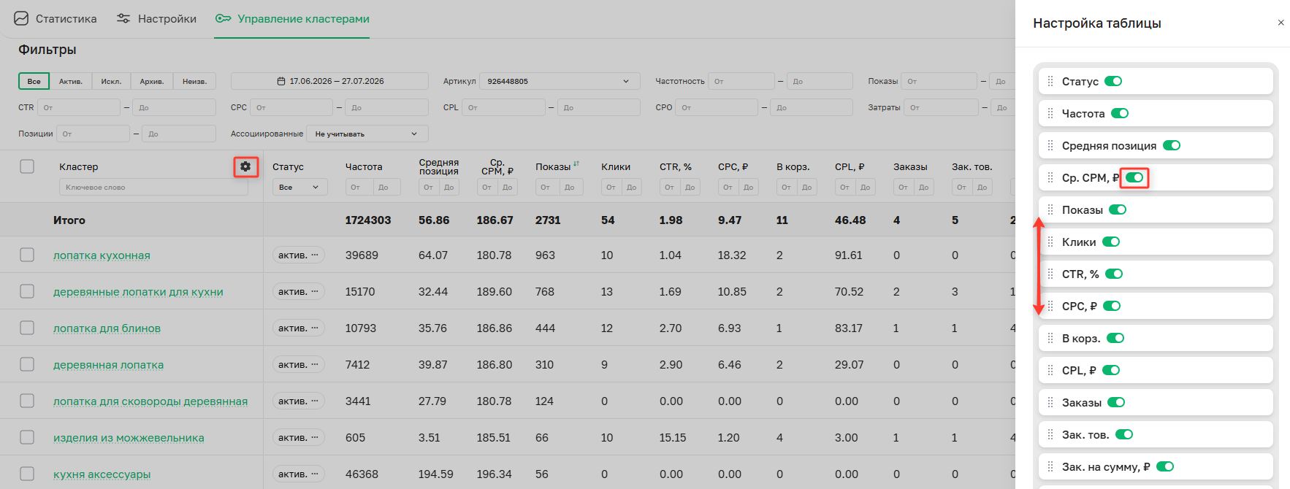Click the drag handle of Средняя позиция row

[x=1050, y=145]
